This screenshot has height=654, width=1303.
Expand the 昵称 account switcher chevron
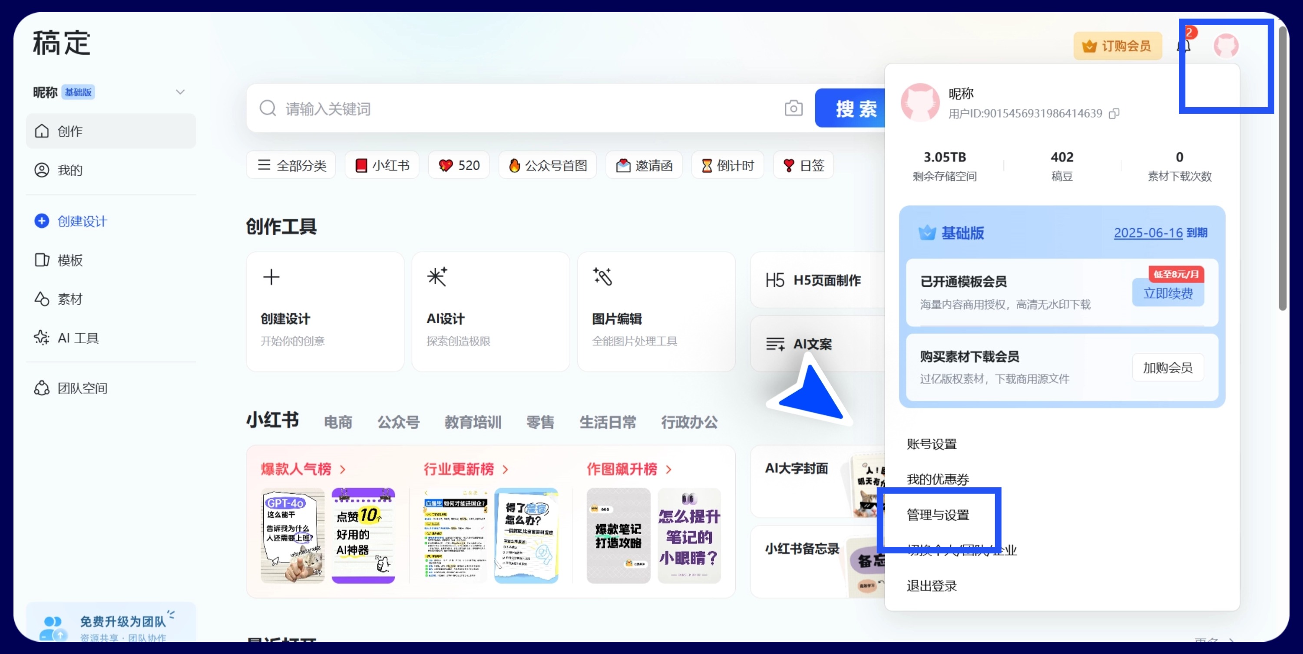click(x=180, y=92)
